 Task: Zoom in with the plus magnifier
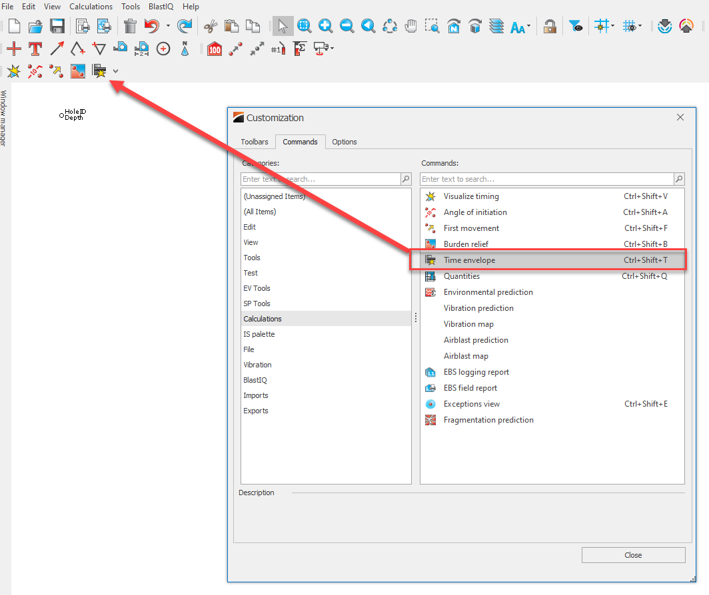pyautogui.click(x=326, y=26)
